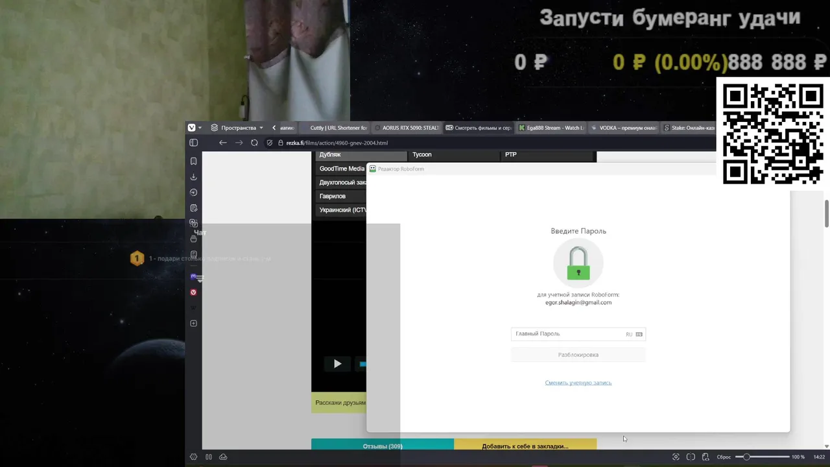Open the Vivaldi main menu logo
830x467 pixels.
(191, 128)
